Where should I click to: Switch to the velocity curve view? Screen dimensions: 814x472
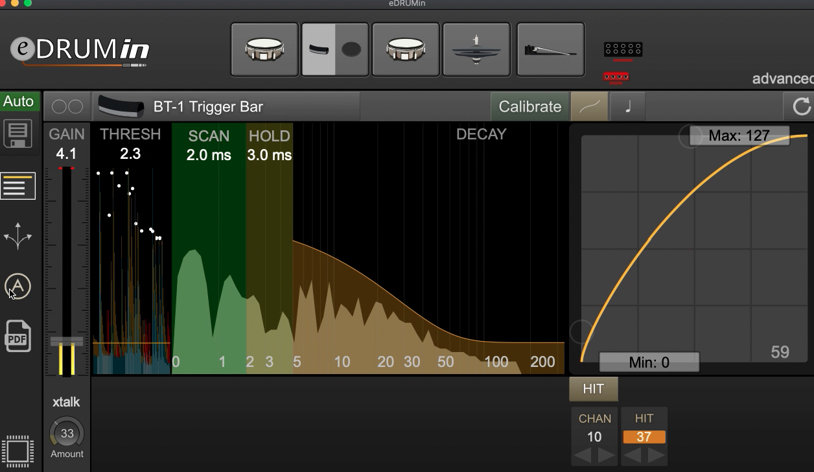point(589,106)
